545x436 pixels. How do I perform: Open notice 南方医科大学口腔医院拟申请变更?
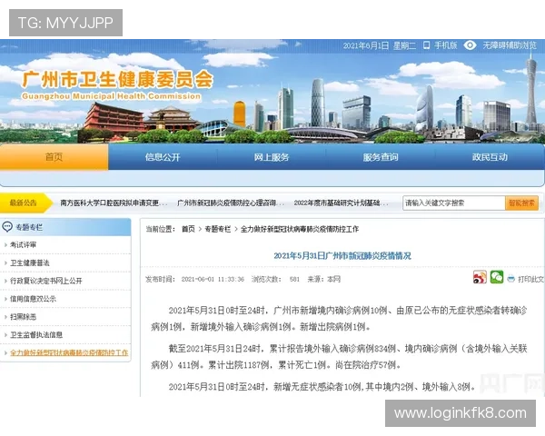click(114, 203)
